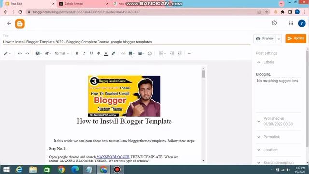Edit the post title field

[126, 42]
